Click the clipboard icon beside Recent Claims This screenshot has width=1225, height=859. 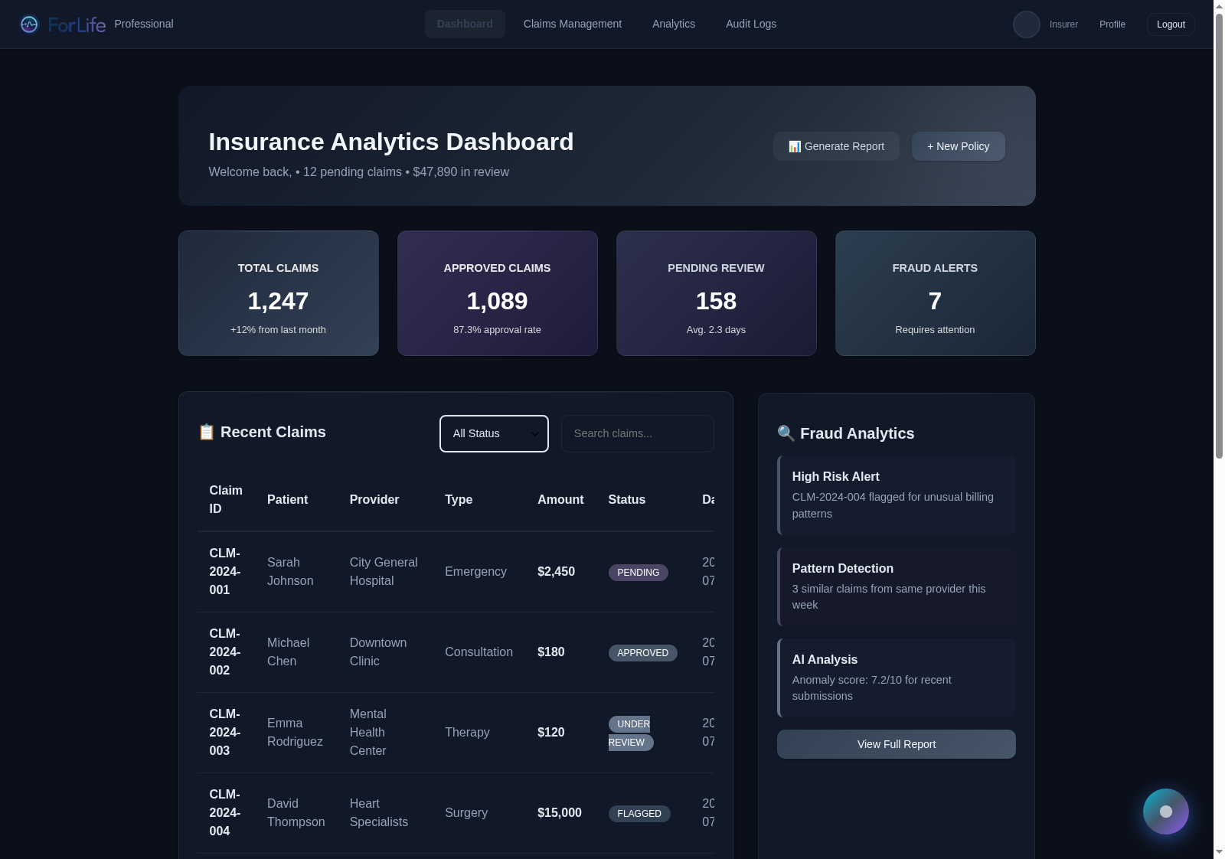click(207, 433)
